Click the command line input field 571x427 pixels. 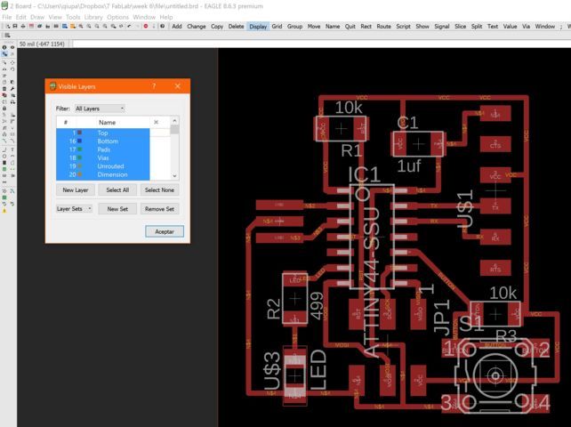coord(320,44)
